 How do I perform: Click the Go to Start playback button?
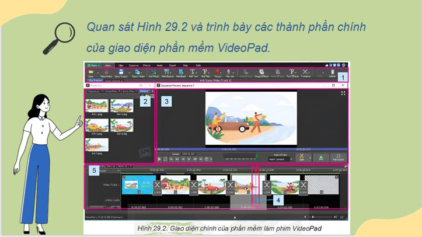[171, 159]
